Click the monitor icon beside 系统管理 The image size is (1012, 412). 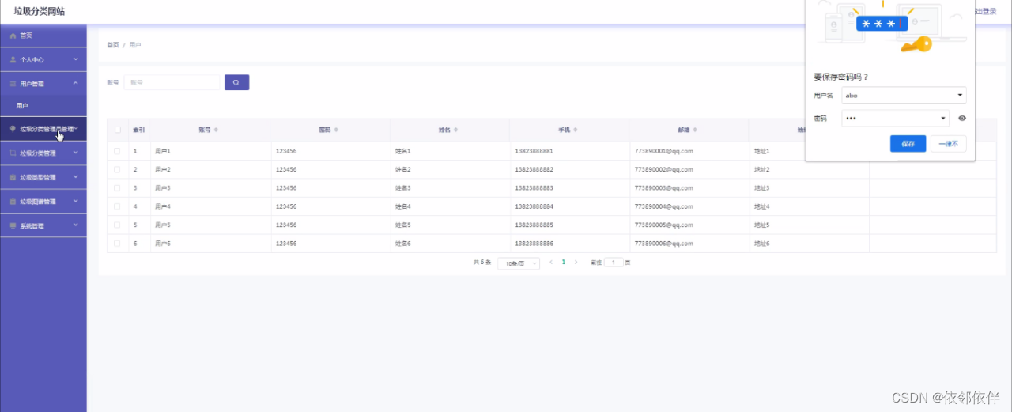click(x=13, y=225)
